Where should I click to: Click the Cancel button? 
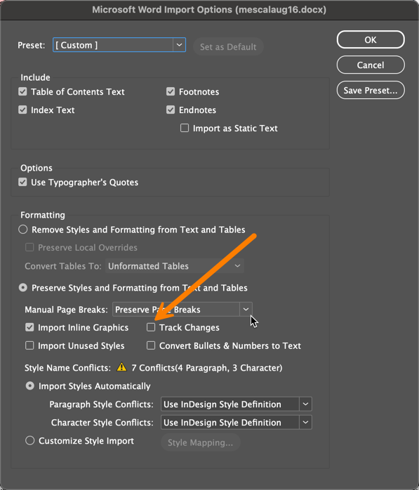pos(371,65)
